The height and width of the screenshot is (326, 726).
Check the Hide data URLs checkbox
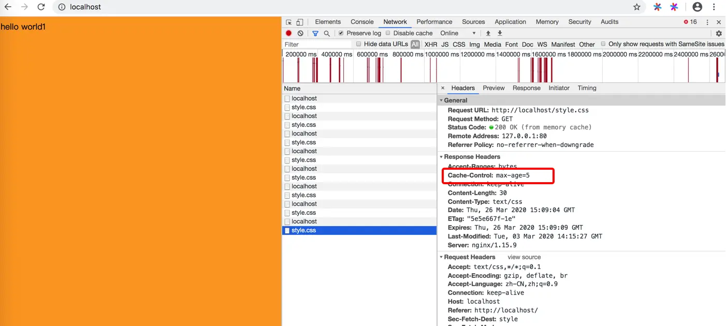click(358, 44)
